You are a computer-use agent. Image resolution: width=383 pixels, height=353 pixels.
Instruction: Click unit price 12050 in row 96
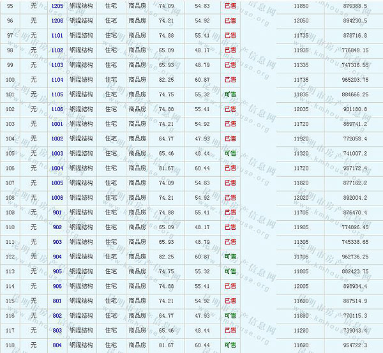[301, 20]
